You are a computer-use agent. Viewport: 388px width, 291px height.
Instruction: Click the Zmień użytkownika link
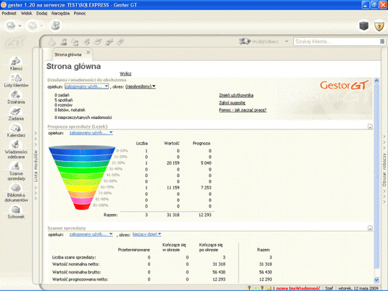coord(236,95)
